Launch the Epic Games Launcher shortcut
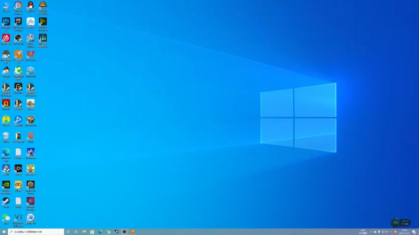 pos(18,21)
